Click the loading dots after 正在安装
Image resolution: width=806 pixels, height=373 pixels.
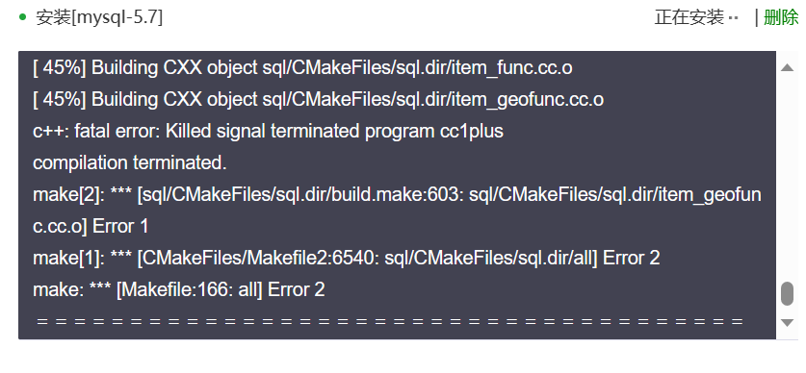[734, 18]
